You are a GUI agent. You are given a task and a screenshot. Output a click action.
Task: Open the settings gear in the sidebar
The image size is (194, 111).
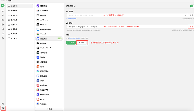pyautogui.click(x=3, y=108)
